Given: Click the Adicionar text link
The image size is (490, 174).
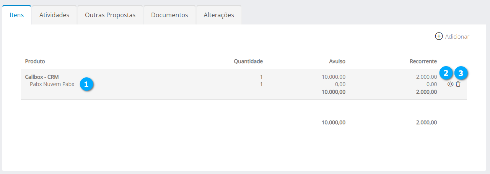Looking at the screenshot, I should coord(457,37).
